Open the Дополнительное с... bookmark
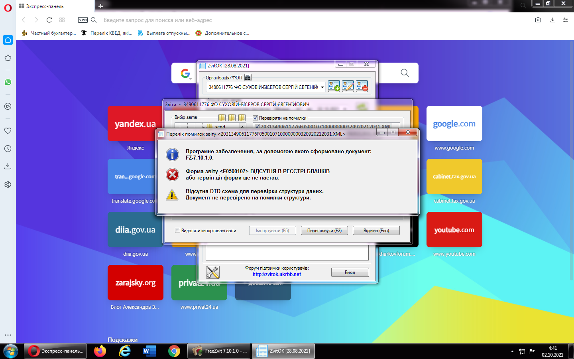574x359 pixels. click(x=222, y=33)
